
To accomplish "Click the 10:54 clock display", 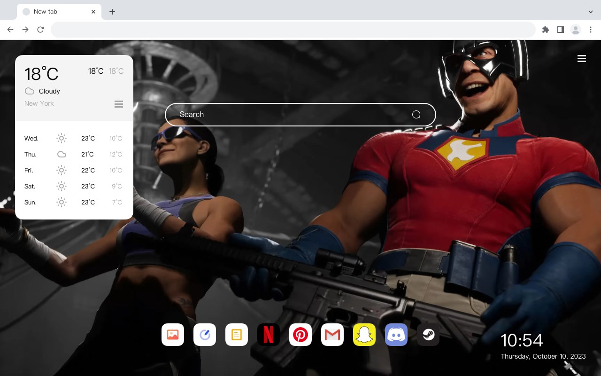I will click(x=522, y=340).
